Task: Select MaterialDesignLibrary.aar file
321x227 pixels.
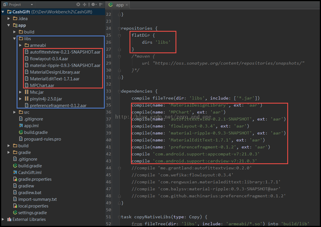Action: click(x=55, y=72)
